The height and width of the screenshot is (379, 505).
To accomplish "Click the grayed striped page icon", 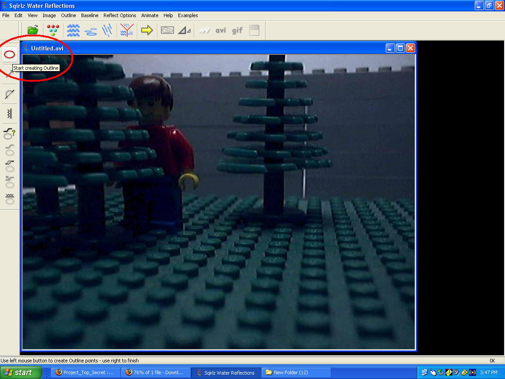I will pyautogui.click(x=254, y=30).
